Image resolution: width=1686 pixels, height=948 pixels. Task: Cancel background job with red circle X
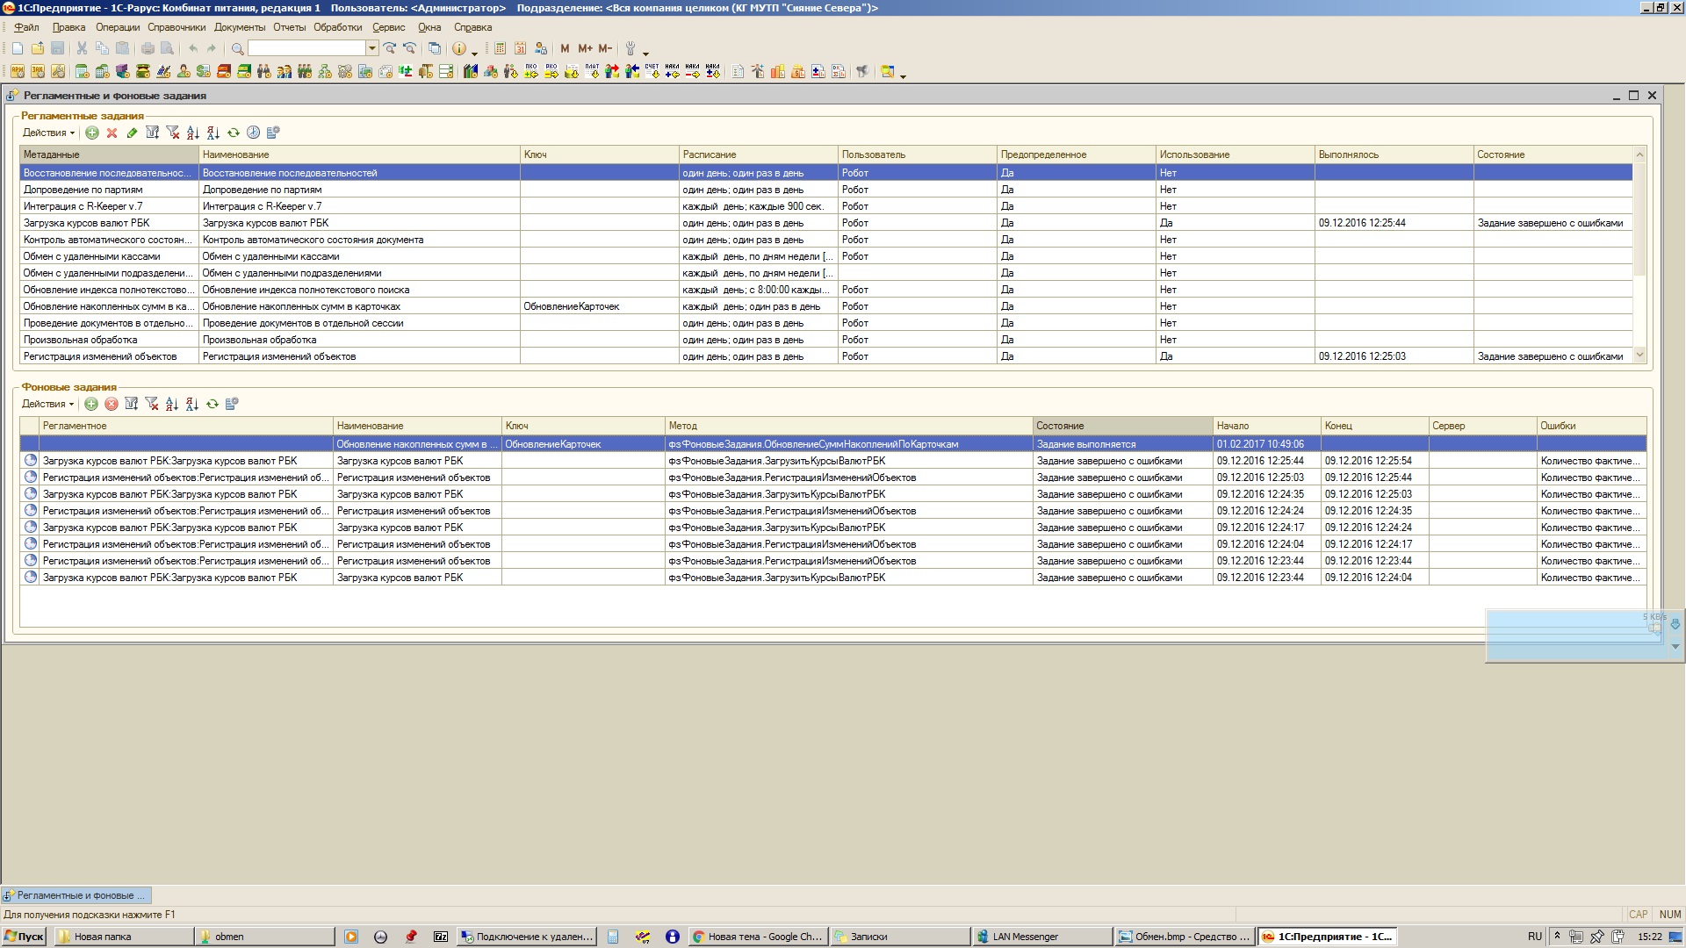coord(112,404)
